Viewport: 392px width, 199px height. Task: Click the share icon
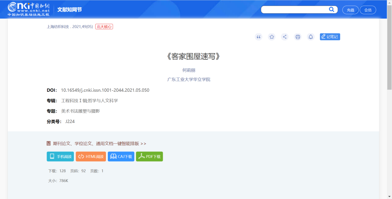point(285,37)
